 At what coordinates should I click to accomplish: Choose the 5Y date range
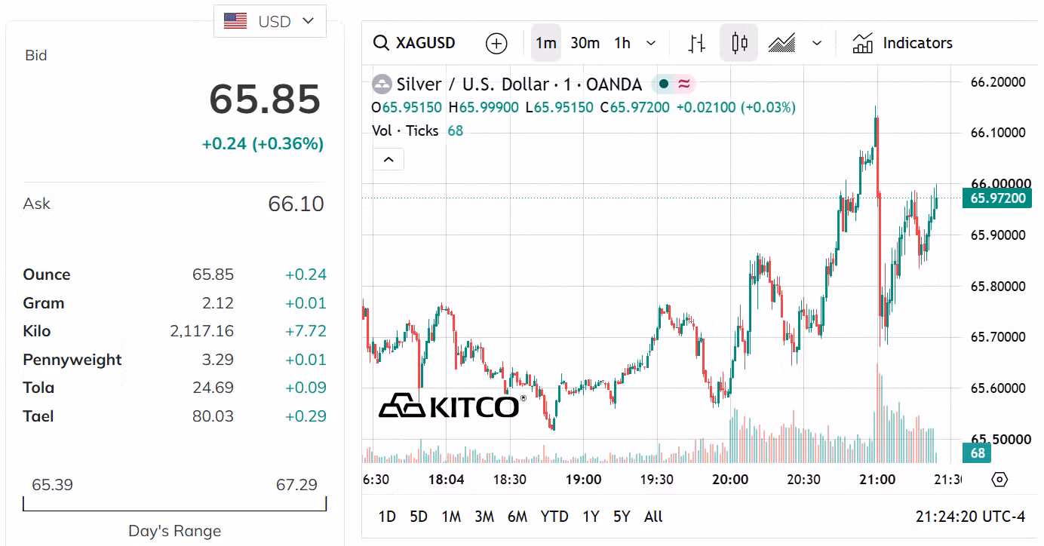click(x=622, y=517)
